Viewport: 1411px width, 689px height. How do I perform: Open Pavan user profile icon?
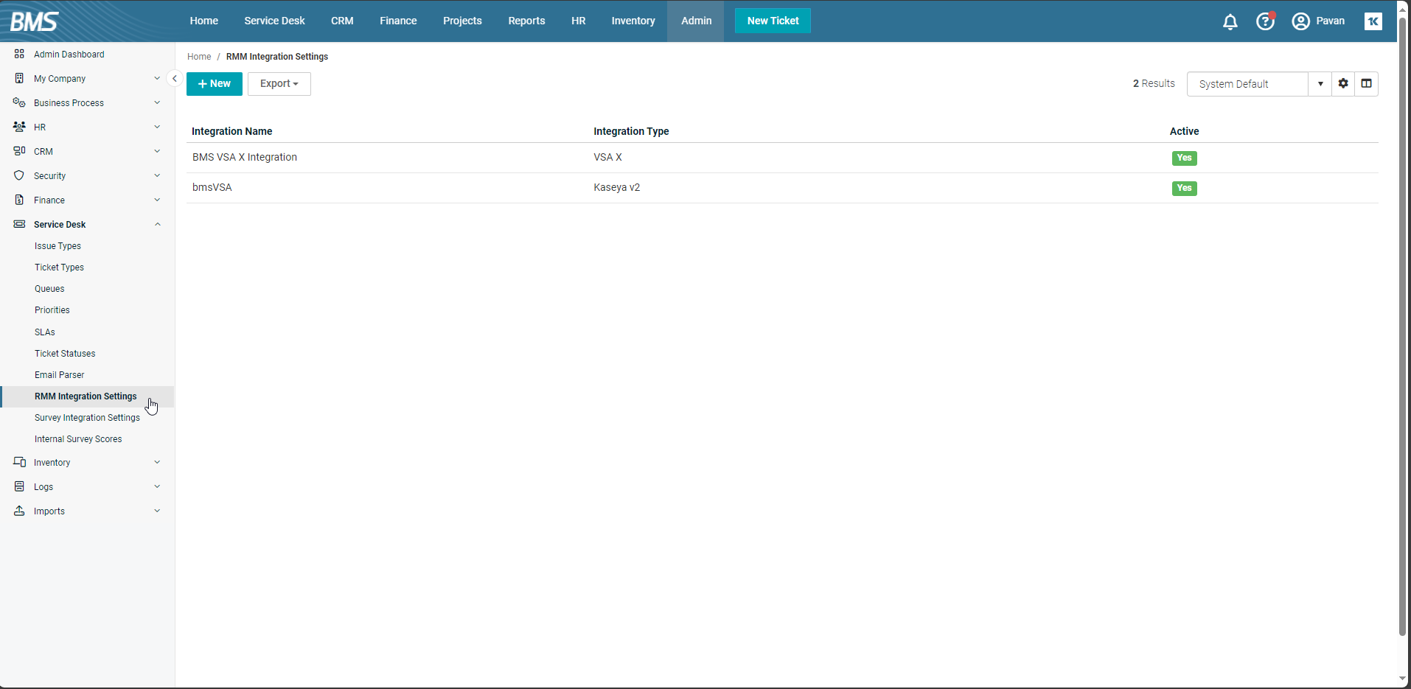point(1301,21)
